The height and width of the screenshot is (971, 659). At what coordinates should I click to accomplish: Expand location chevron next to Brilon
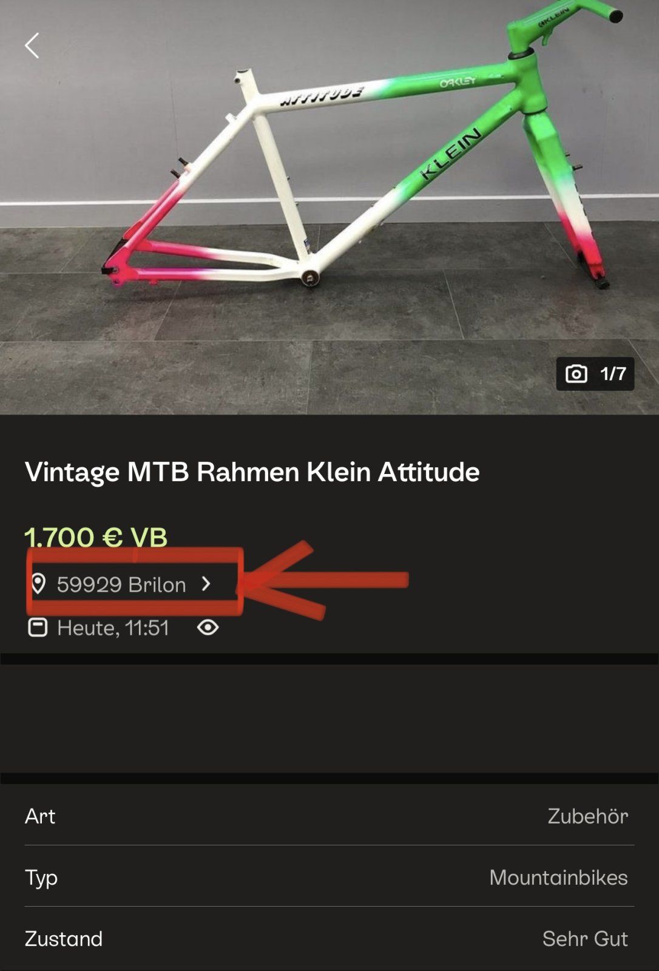pyautogui.click(x=206, y=584)
